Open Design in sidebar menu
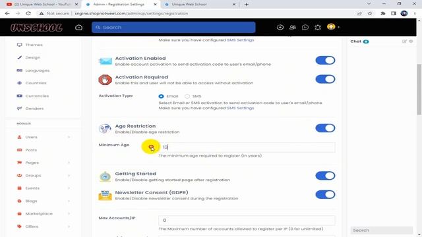 (32, 57)
